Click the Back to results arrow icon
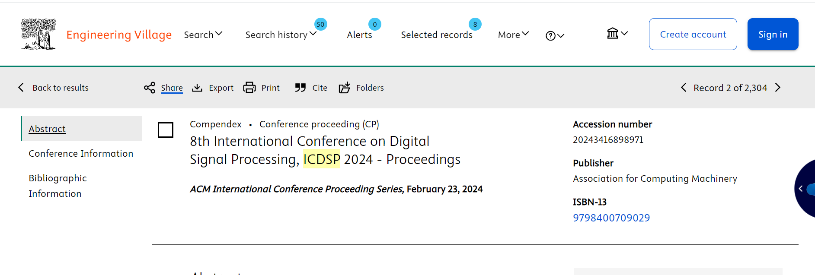This screenshot has width=815, height=275. [x=21, y=88]
